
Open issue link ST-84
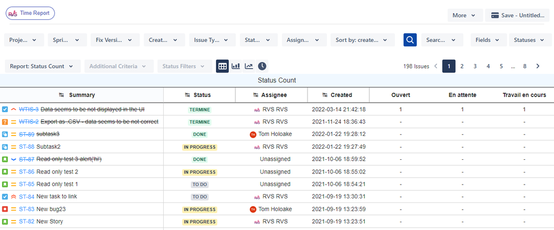[27, 196]
